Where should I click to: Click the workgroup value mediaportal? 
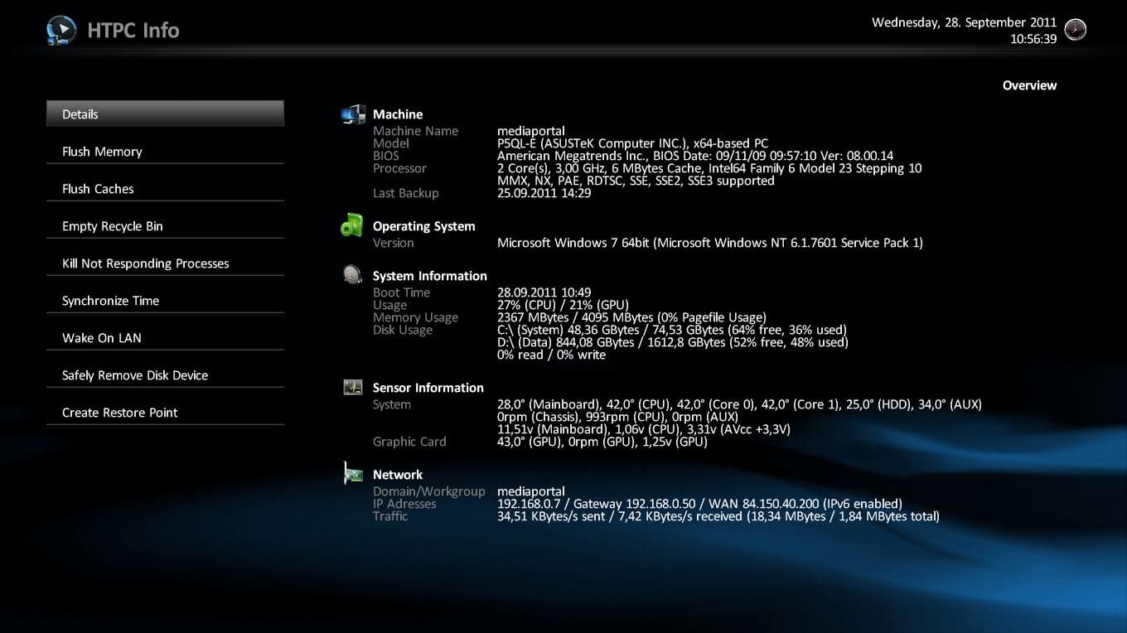531,491
